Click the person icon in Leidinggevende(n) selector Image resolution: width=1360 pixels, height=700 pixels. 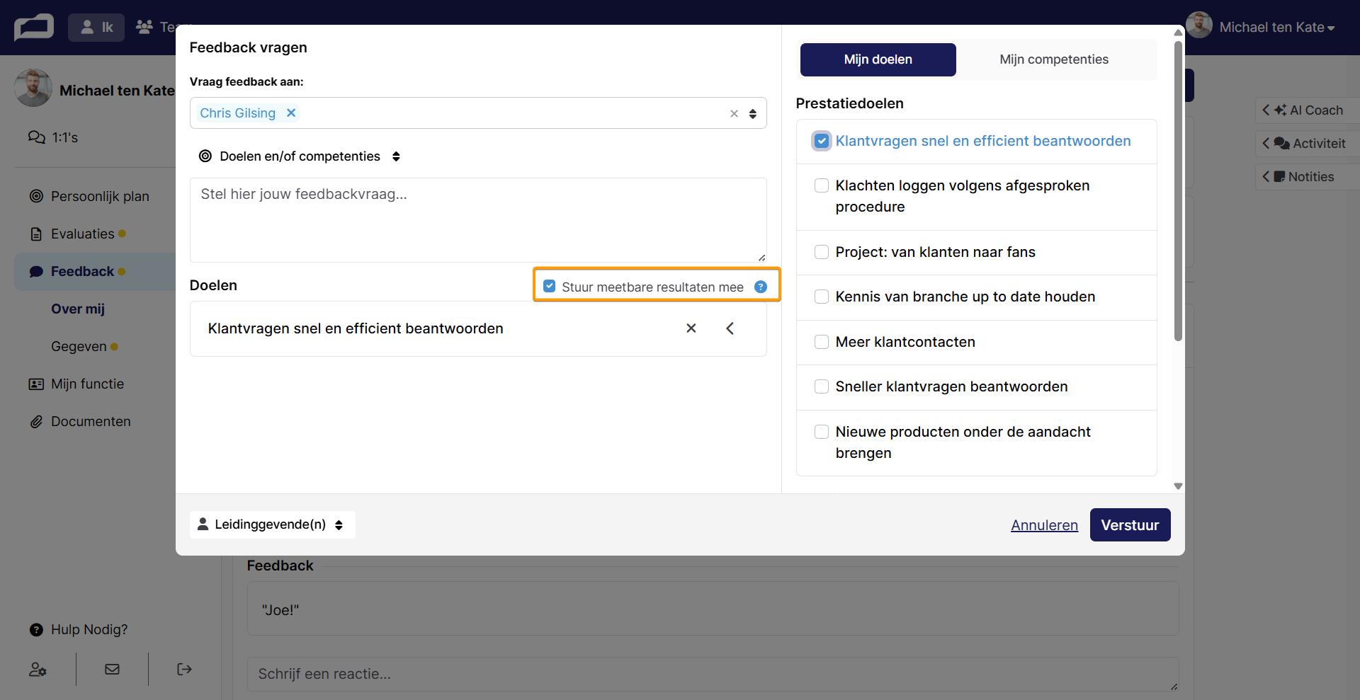coord(203,524)
